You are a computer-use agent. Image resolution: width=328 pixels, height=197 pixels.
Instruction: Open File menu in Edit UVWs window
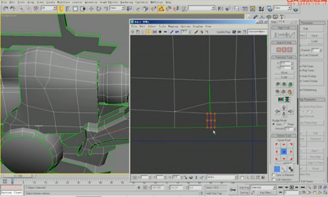tap(134, 26)
